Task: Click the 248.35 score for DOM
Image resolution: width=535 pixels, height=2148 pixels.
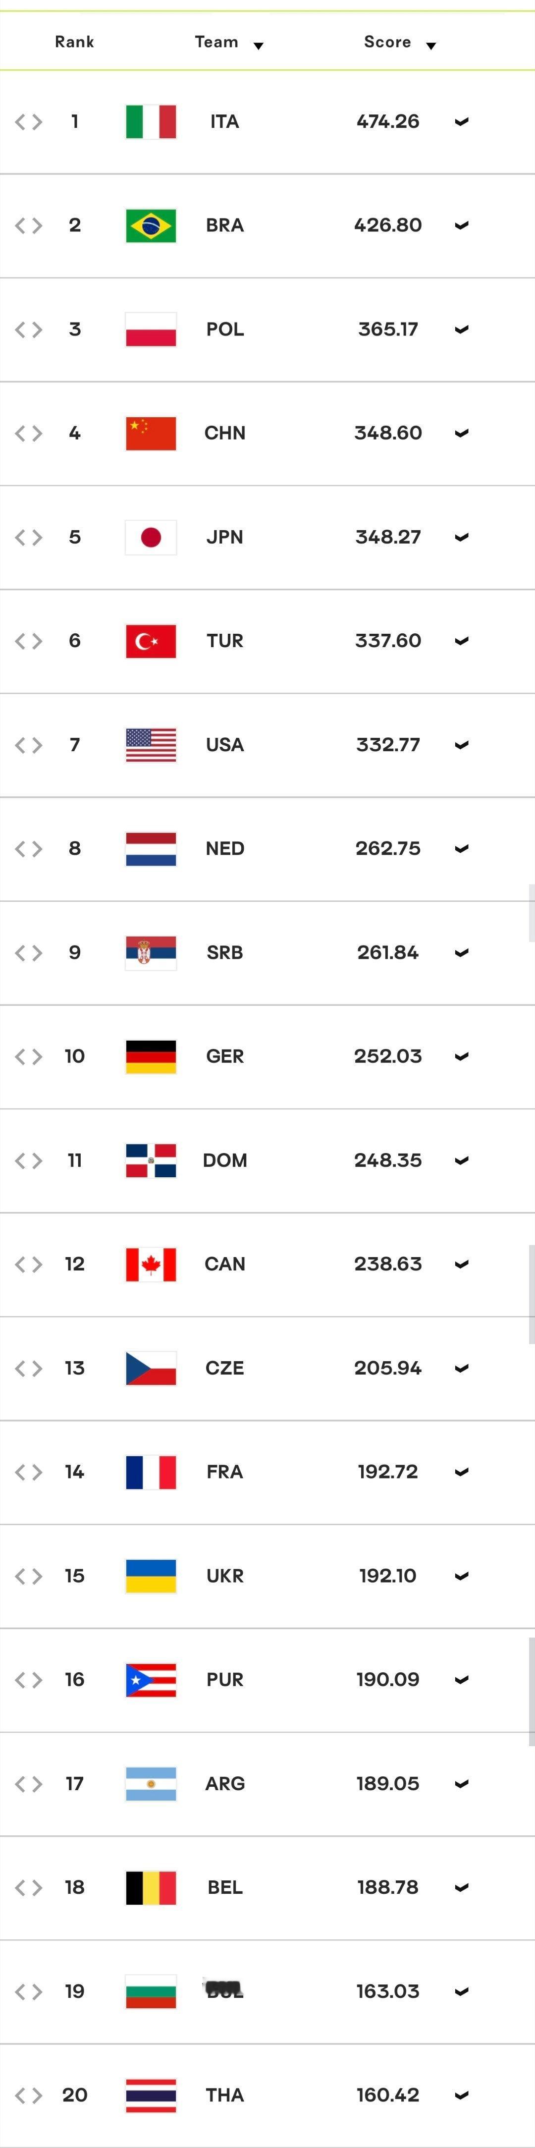Action: [387, 1160]
